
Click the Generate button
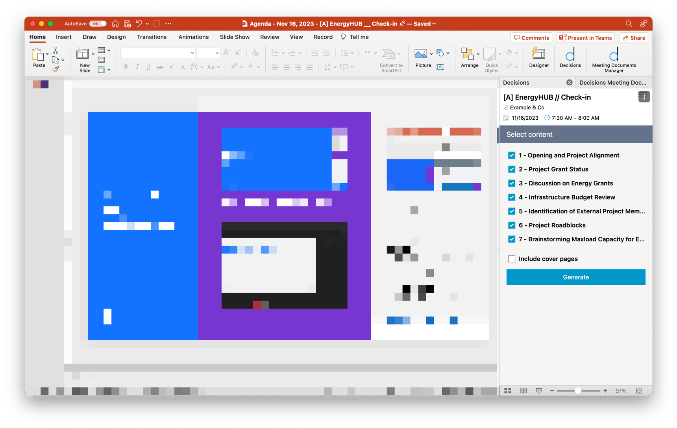click(575, 277)
